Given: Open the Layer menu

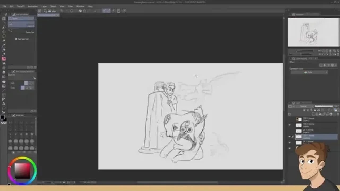Looking at the screenshot, I should click(44, 6).
